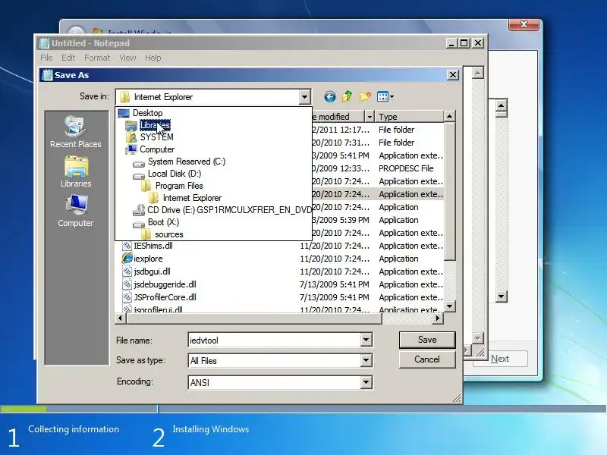Screen dimensions: 607x455
Task: Choose the Boot (X:) drive
Action: tap(163, 222)
